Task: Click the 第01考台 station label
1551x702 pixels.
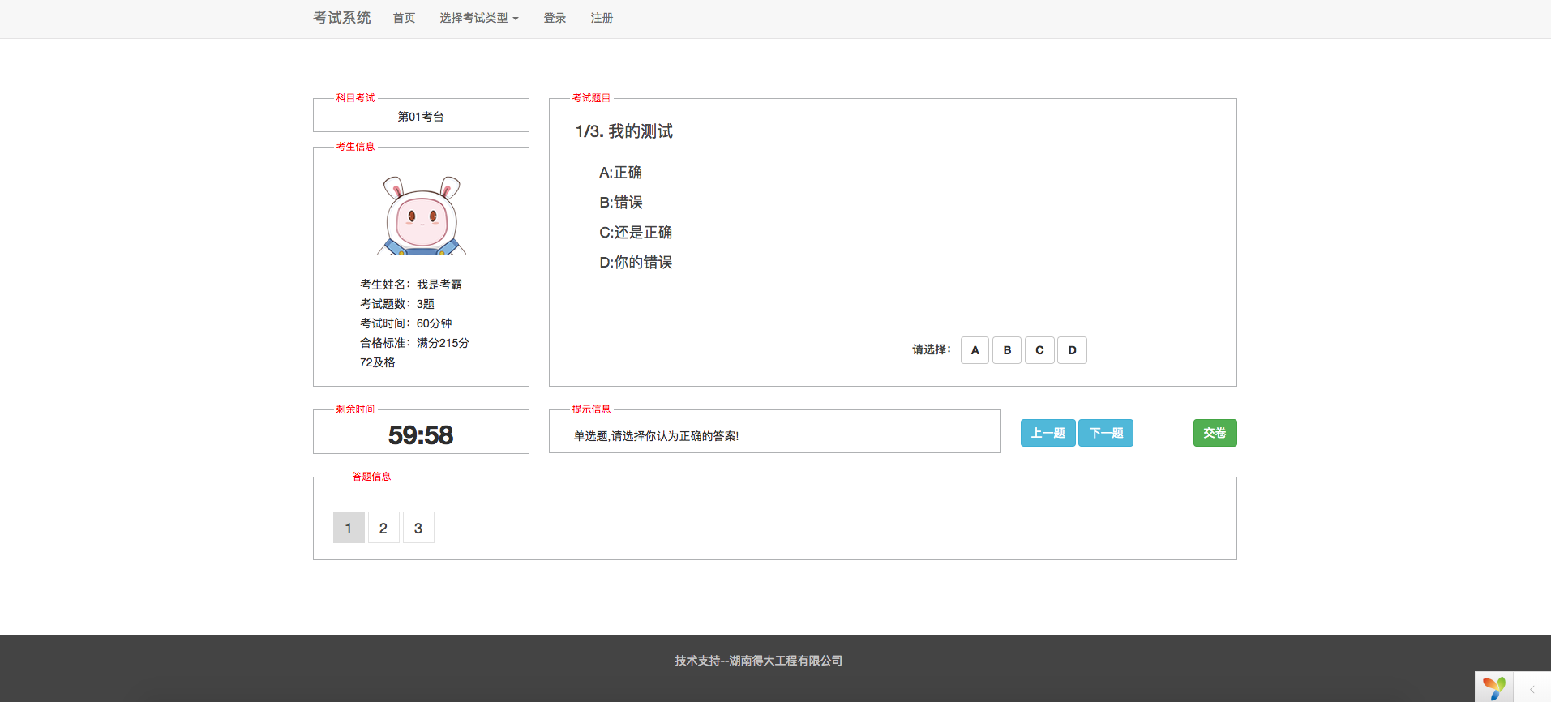Action: coord(421,117)
